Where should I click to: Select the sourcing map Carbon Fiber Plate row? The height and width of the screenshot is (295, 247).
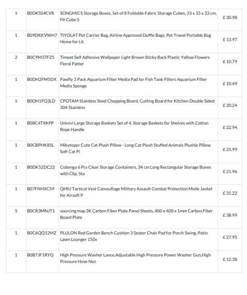[x=124, y=217]
